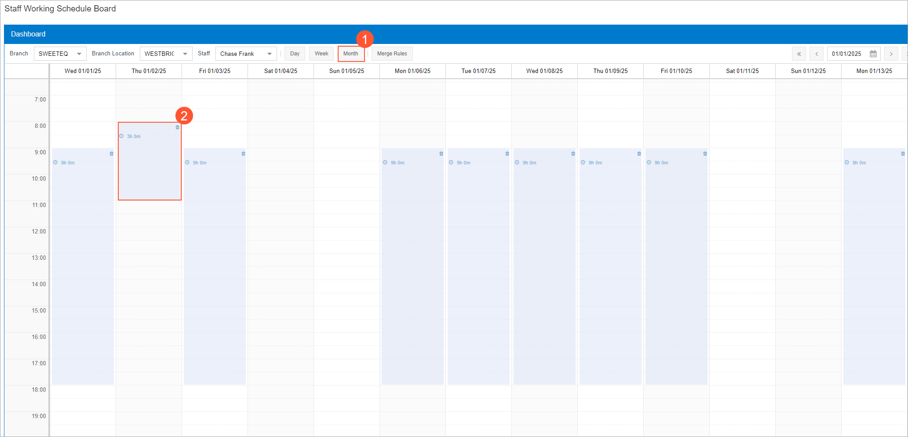Advance to next period using right arrow
The height and width of the screenshot is (437, 908).
891,54
